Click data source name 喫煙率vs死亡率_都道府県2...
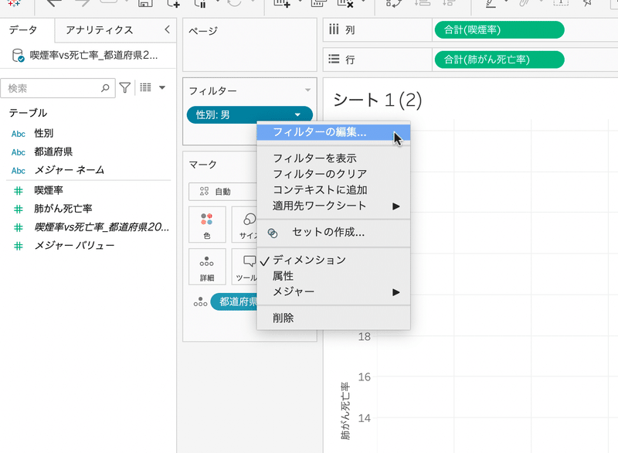The width and height of the screenshot is (618, 453). pos(93,55)
